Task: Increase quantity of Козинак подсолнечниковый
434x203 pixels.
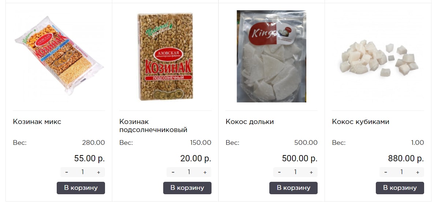Action: 205,172
